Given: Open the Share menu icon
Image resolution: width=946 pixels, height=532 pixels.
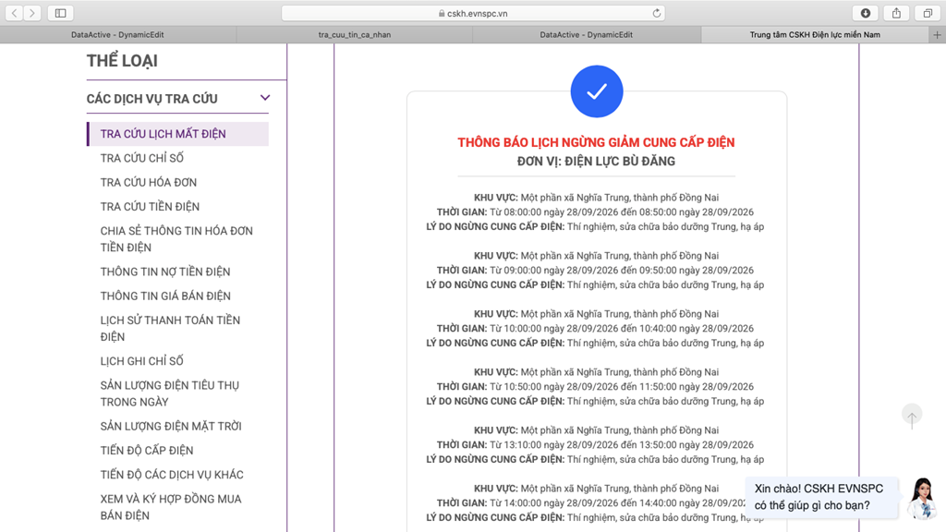Looking at the screenshot, I should pos(896,13).
